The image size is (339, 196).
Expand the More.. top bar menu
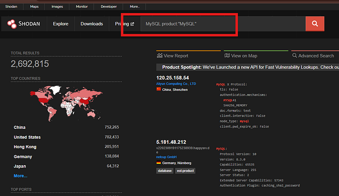pyautogui.click(x=135, y=6)
